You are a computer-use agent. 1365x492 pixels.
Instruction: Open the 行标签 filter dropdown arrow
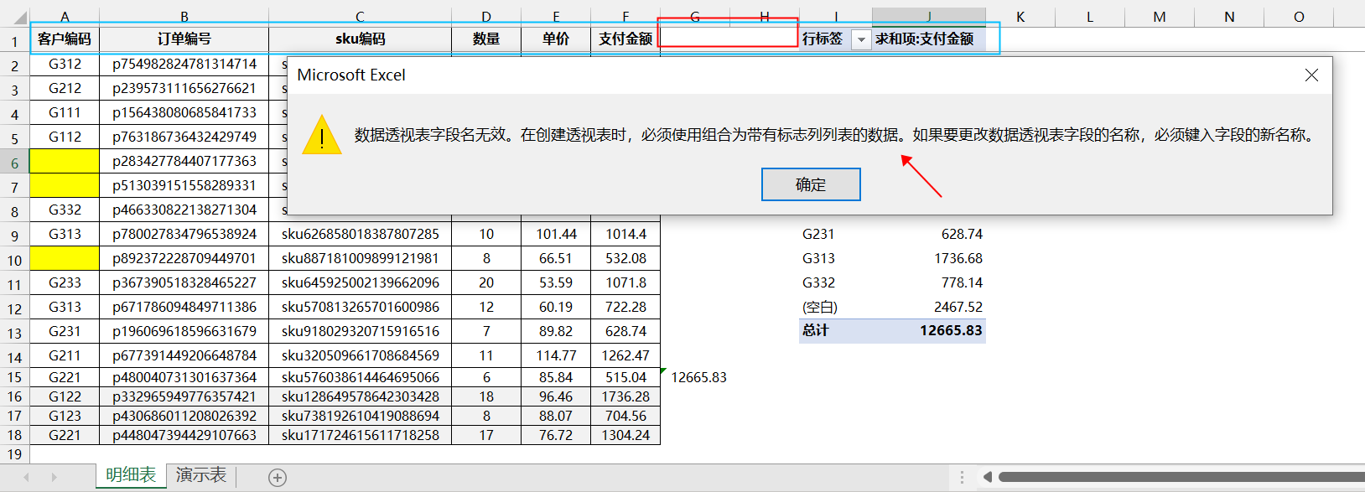tap(861, 39)
